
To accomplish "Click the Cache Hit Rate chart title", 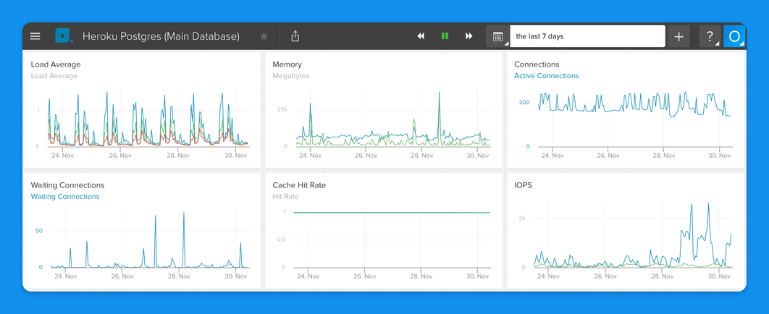I will click(x=299, y=185).
